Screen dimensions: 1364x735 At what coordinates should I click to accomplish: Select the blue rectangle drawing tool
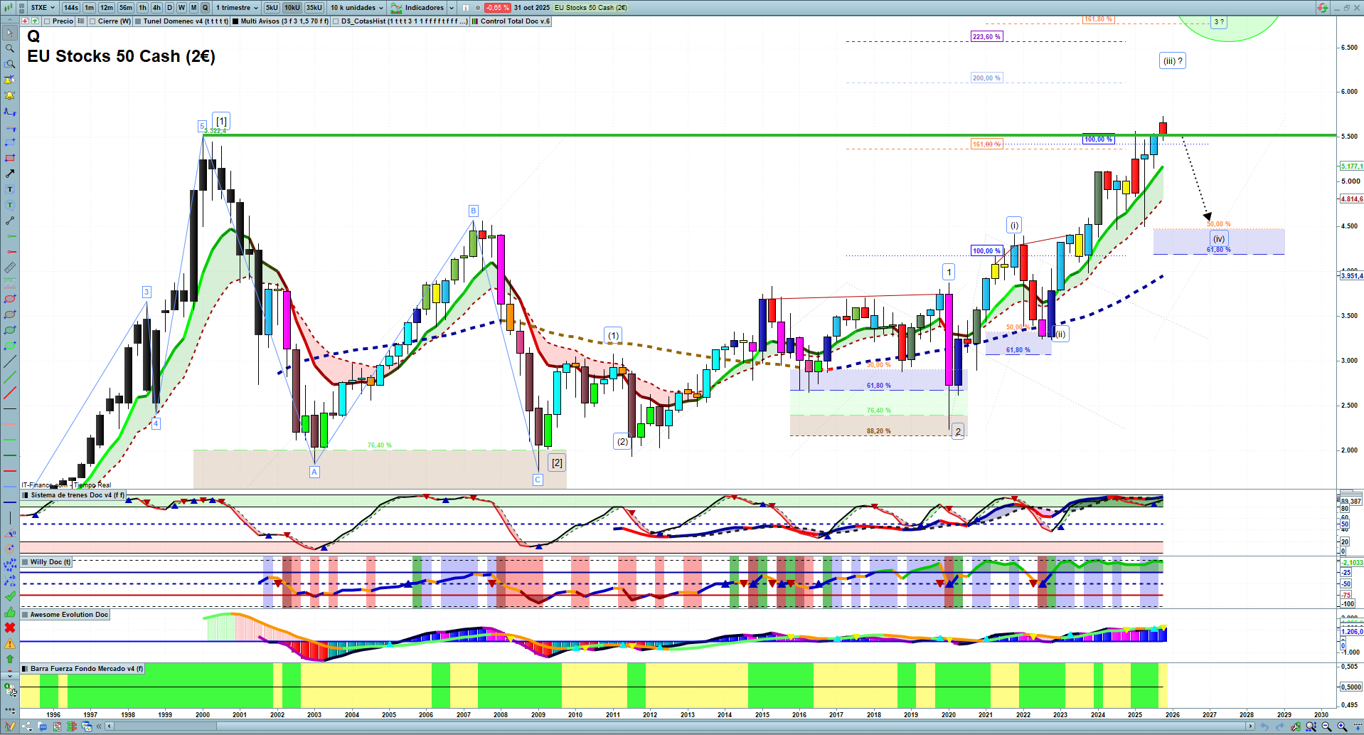(x=10, y=142)
